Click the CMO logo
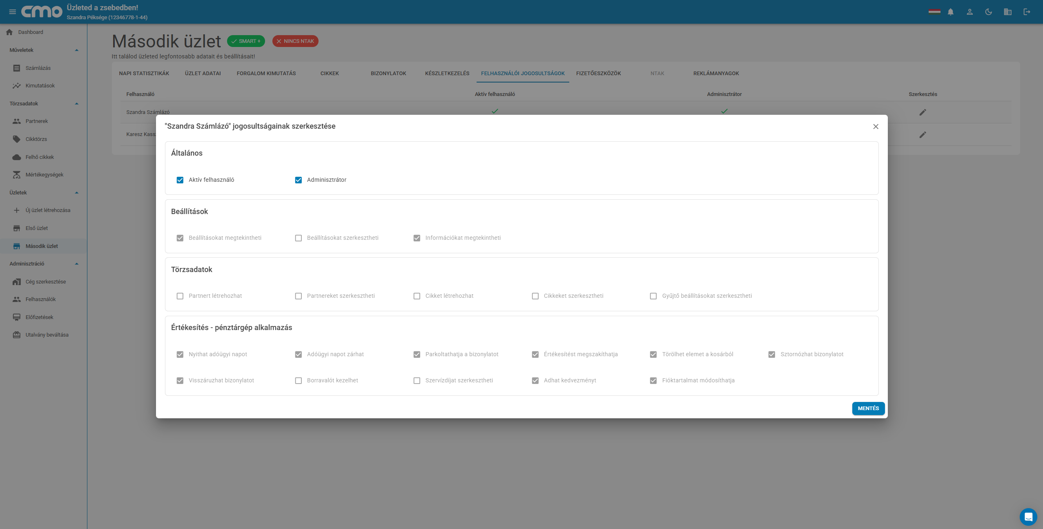 tap(42, 12)
